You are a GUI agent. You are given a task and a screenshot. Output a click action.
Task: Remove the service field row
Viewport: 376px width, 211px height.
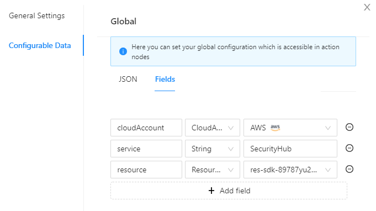[x=349, y=148]
